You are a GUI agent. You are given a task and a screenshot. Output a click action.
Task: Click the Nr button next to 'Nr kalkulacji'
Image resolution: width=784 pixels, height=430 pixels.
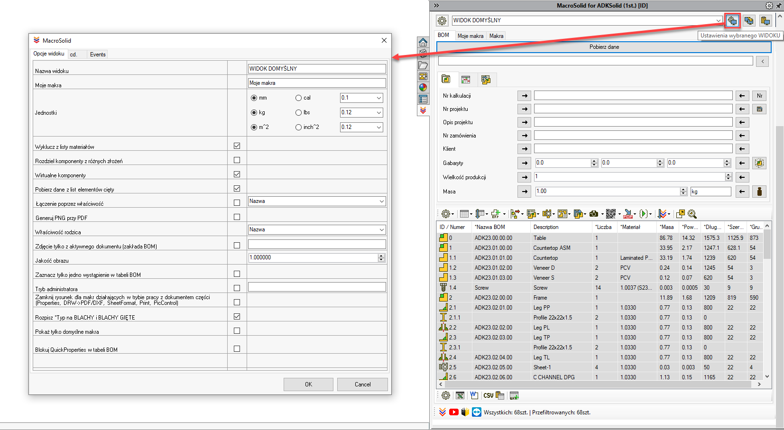[759, 96]
